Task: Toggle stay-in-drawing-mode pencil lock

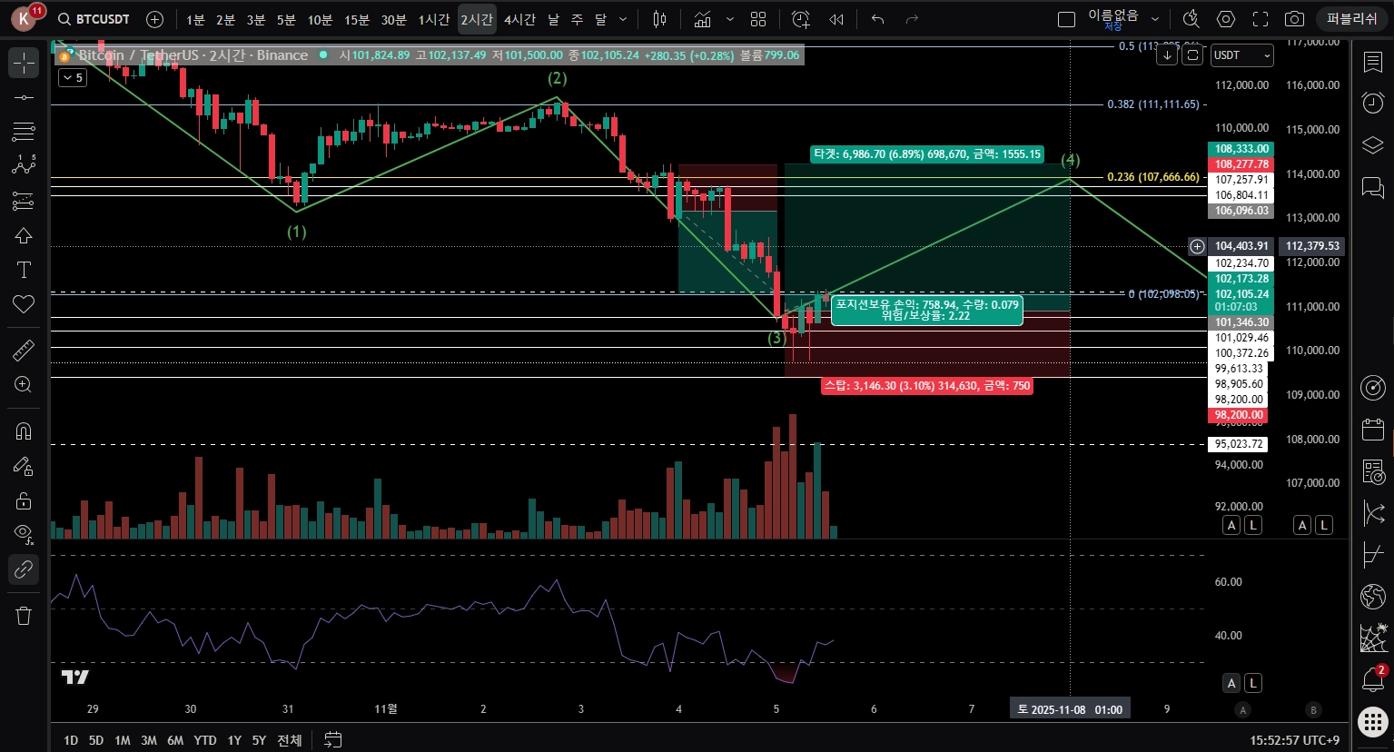Action: 24,466
